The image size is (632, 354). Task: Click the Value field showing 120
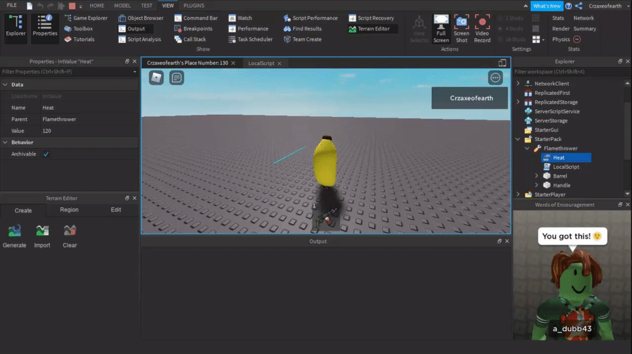pyautogui.click(x=89, y=131)
